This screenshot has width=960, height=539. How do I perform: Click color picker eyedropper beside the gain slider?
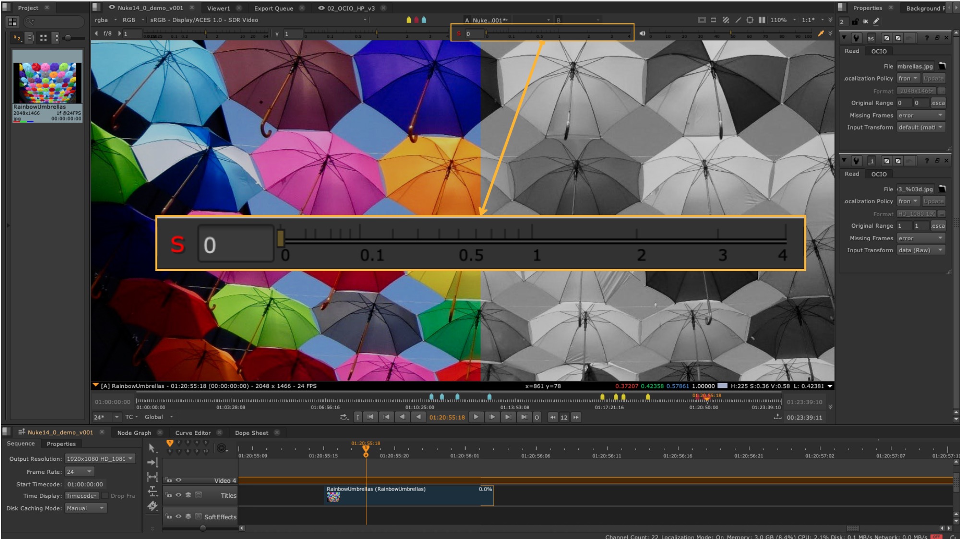pos(821,34)
